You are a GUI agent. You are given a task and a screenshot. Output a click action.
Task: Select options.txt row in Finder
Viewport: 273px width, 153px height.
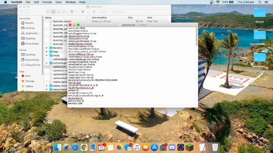pos(56,67)
